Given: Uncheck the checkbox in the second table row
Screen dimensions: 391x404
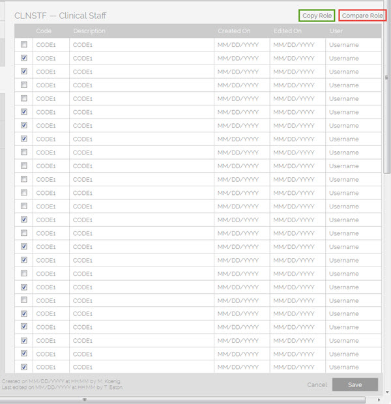Looking at the screenshot, I should (24, 58).
